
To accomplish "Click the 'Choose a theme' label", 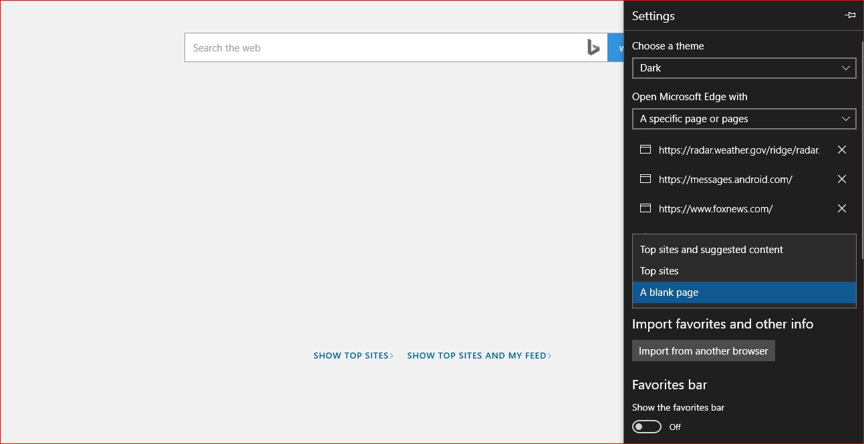I will click(x=668, y=46).
